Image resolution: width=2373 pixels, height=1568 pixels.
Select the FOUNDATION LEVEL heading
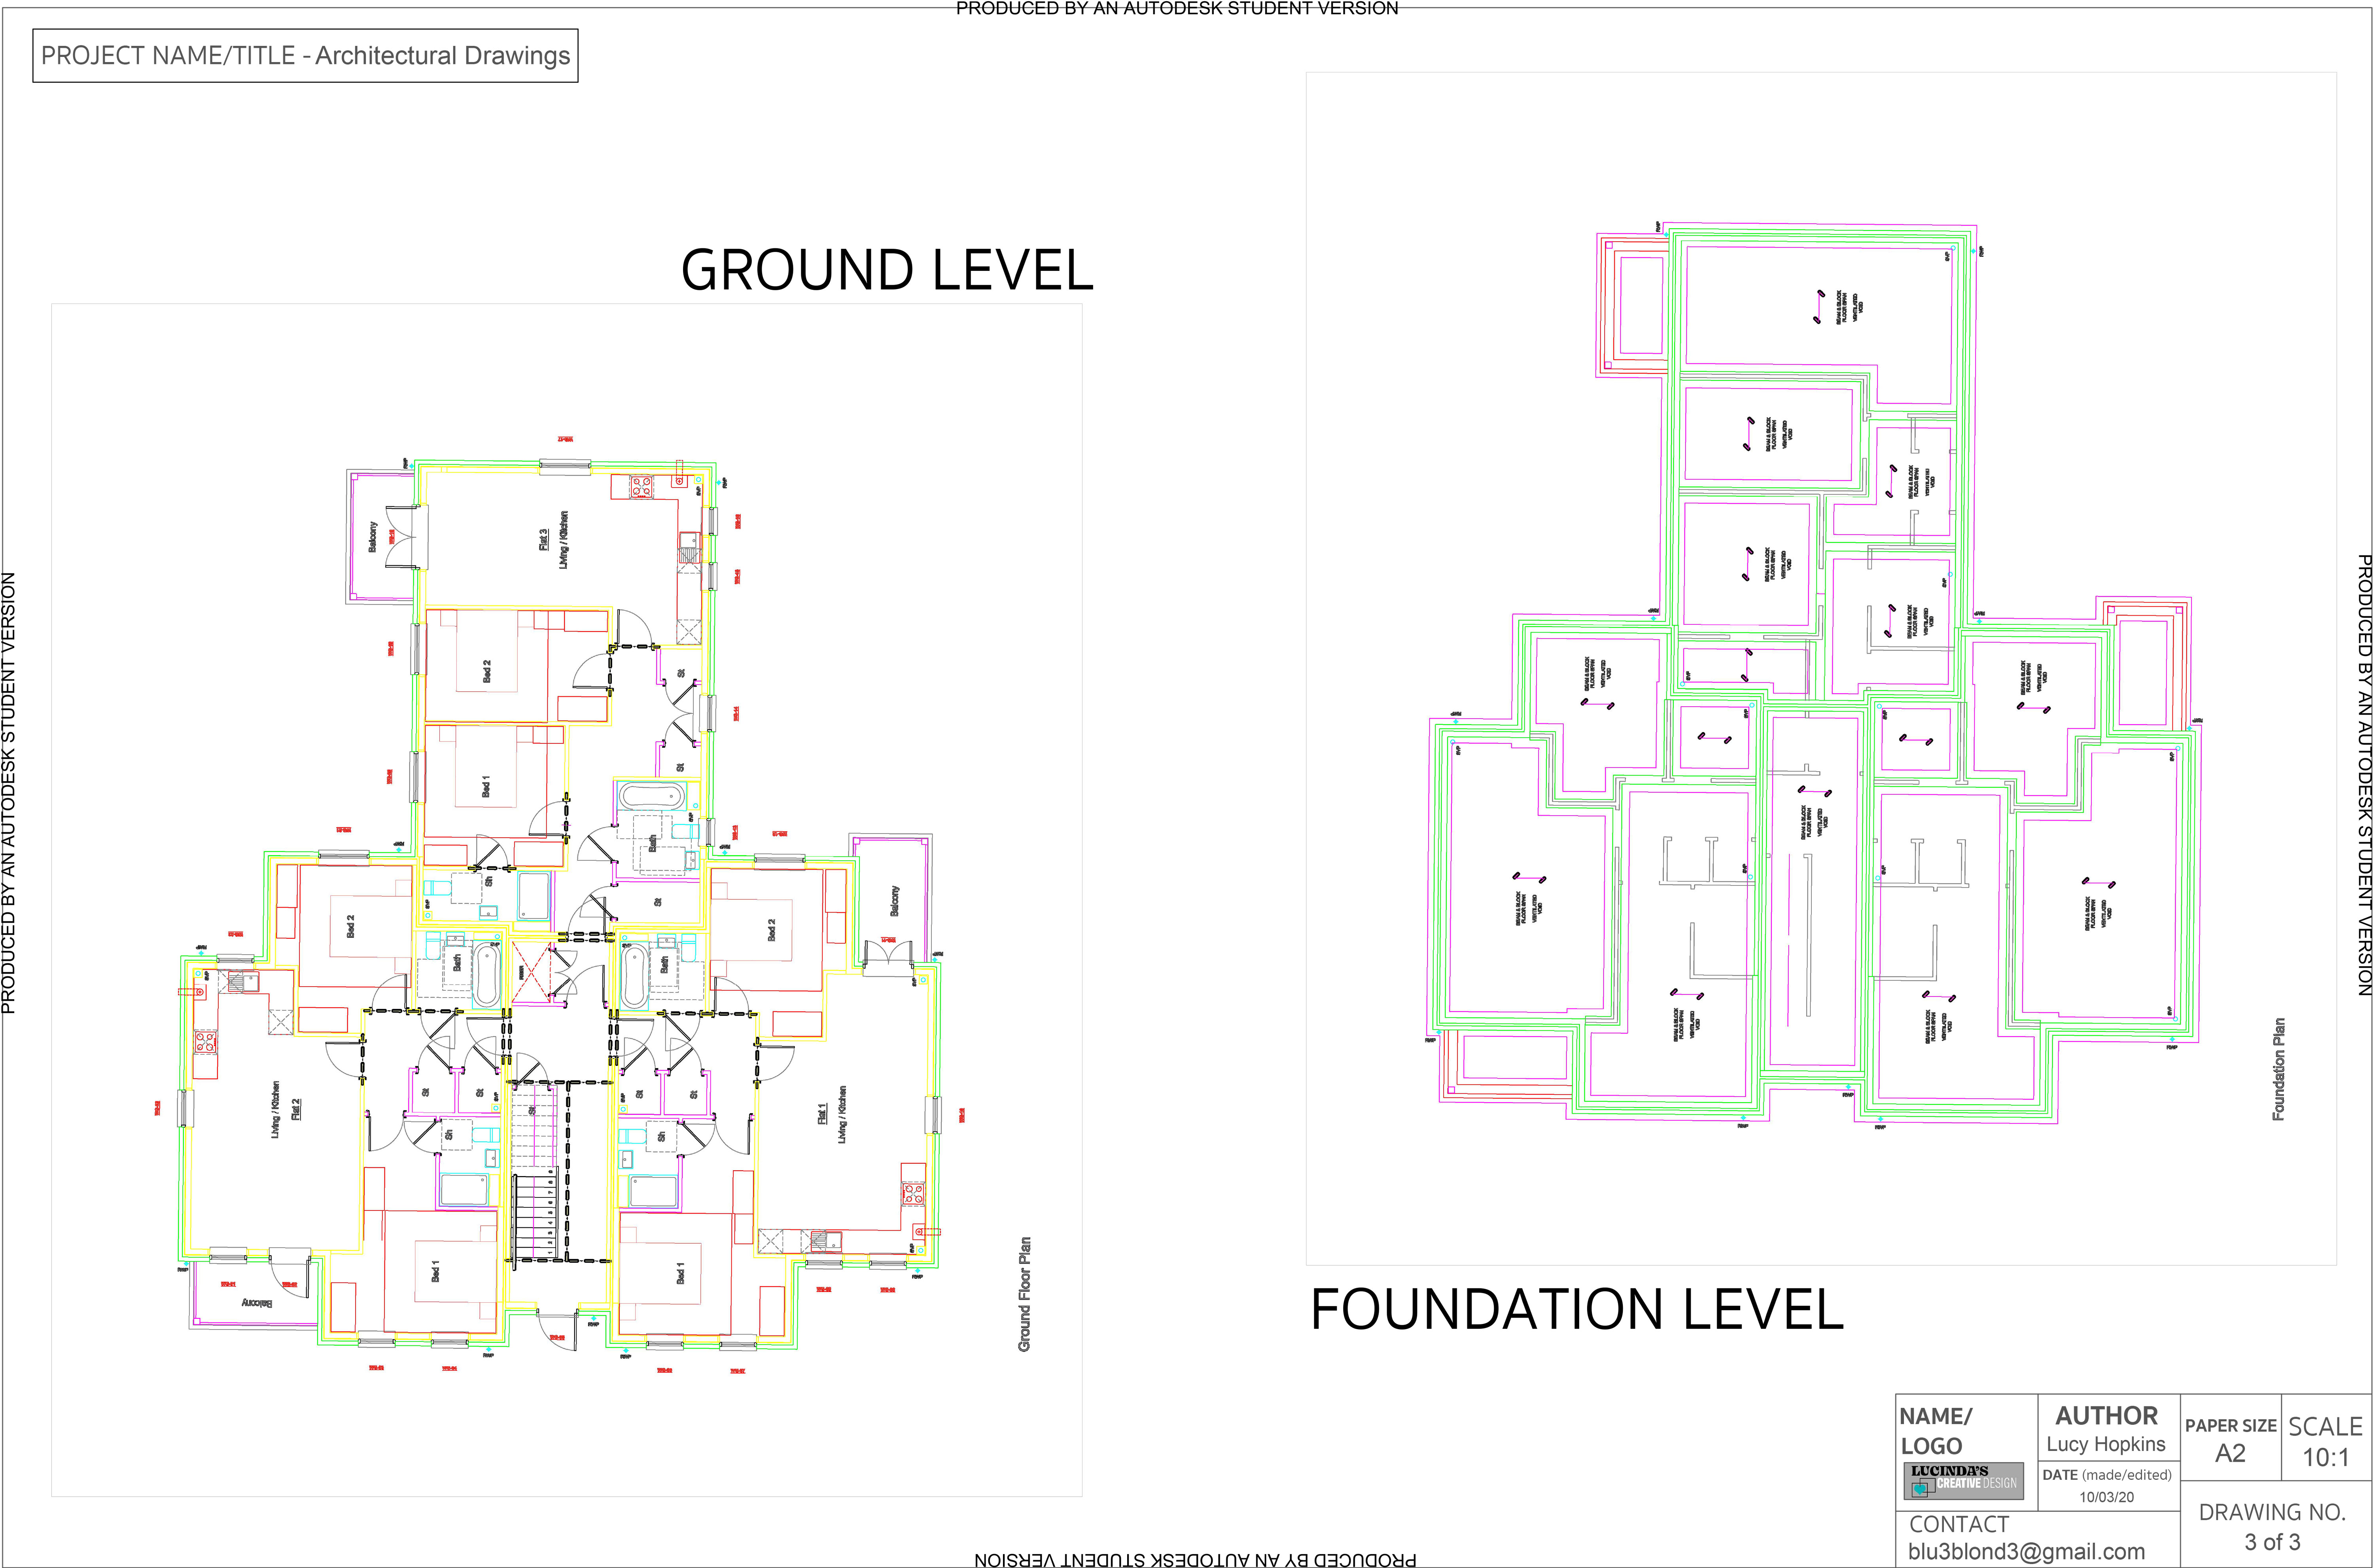click(1577, 1309)
